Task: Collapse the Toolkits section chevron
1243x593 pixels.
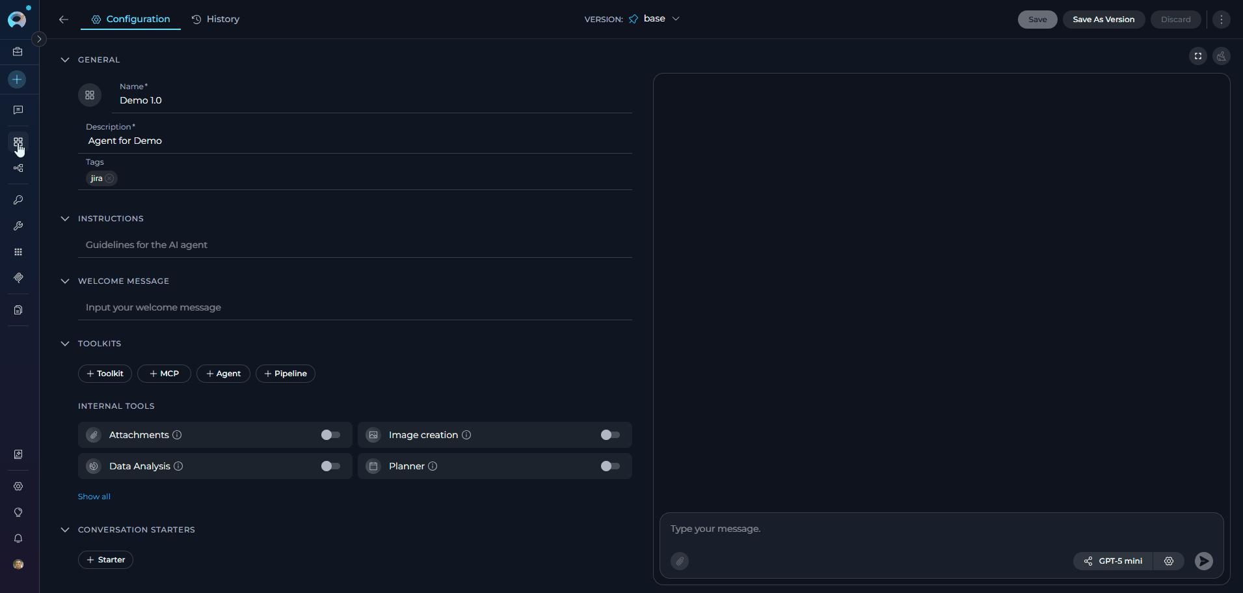Action: point(65,344)
